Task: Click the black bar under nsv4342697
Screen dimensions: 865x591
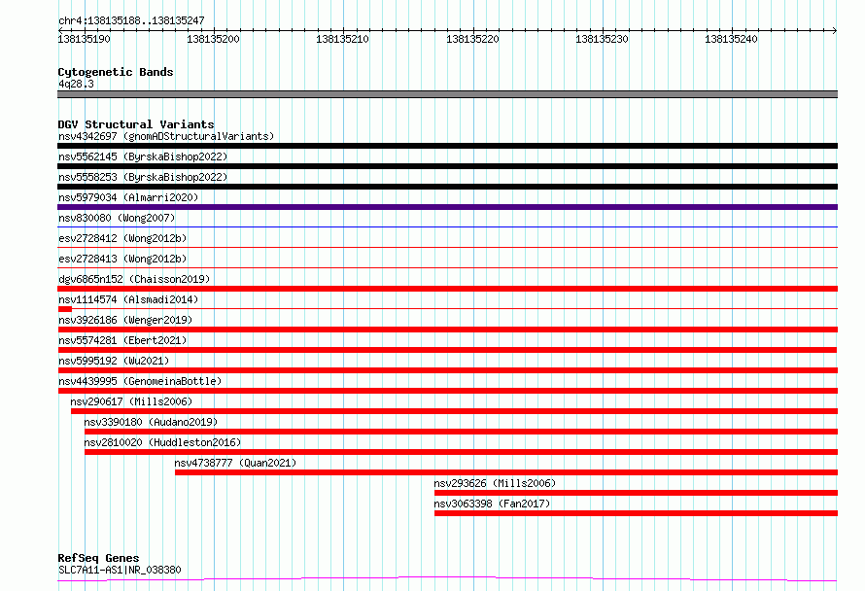Action: tap(447, 146)
